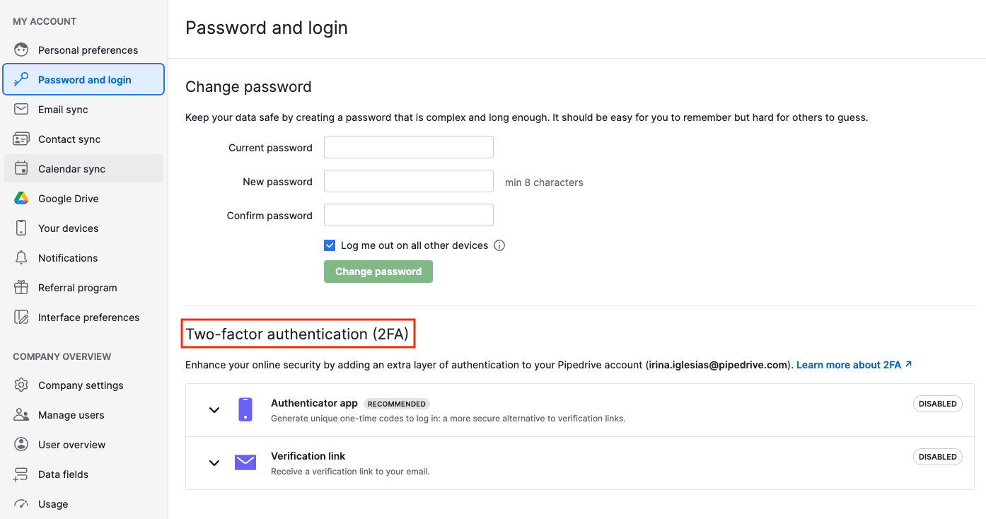Open the Calendar sync icon
The width and height of the screenshot is (986, 519).
[x=21, y=168]
